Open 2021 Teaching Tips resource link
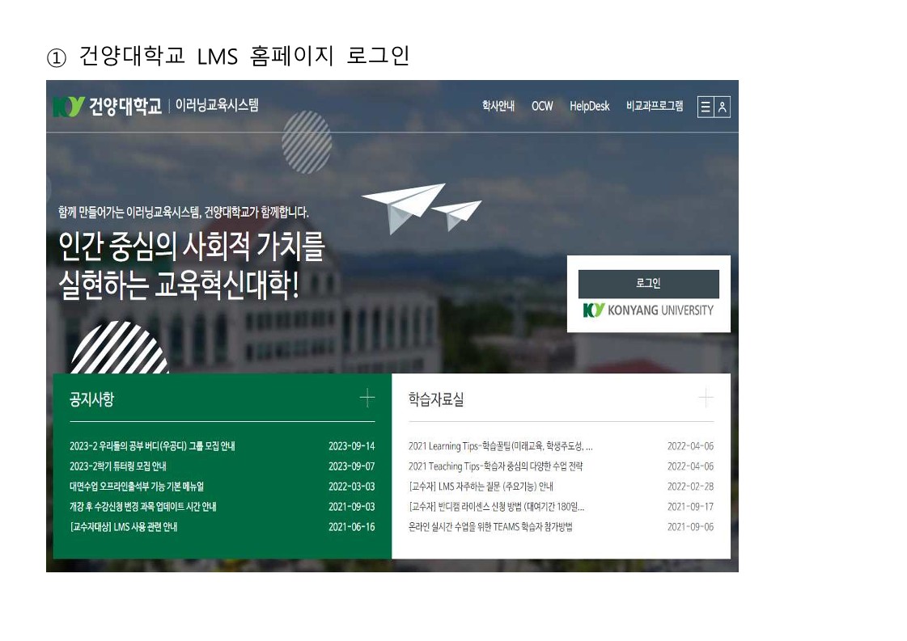 point(495,466)
